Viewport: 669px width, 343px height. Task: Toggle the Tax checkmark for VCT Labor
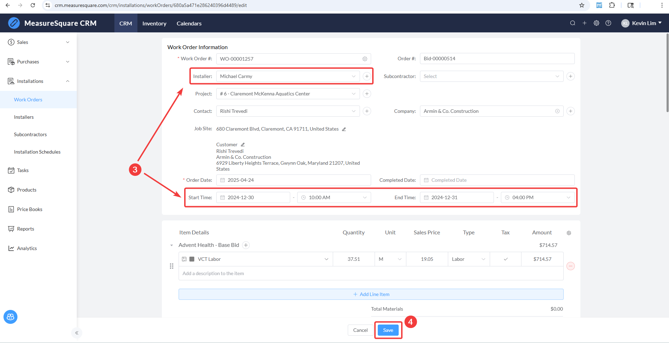[x=506, y=259]
